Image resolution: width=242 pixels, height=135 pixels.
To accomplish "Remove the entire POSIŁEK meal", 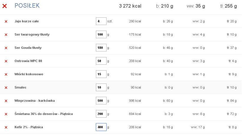I will click(5, 6).
